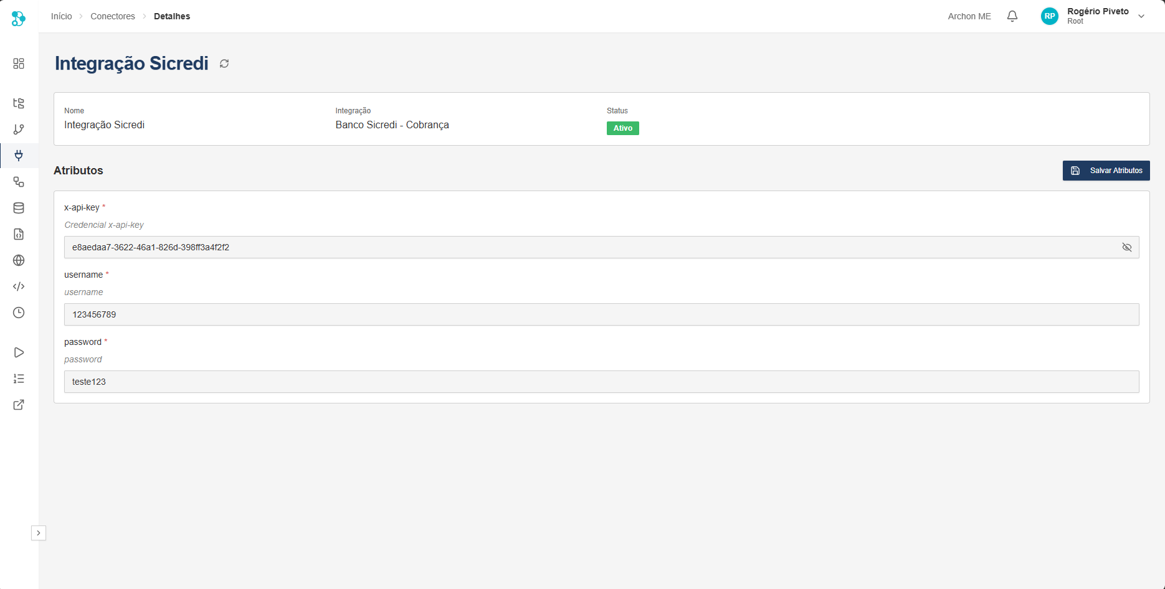Click the clock icon in sidebar
The height and width of the screenshot is (589, 1165).
click(x=19, y=313)
